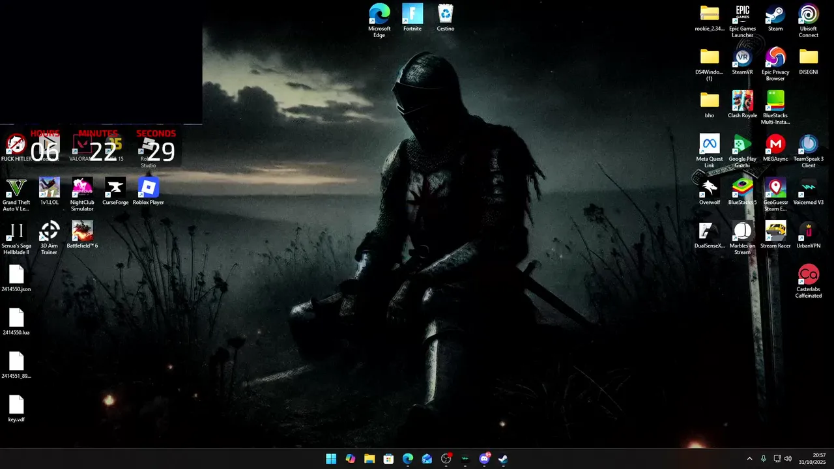
Task: Launch Clash Royale shortcut
Action: tap(742, 105)
